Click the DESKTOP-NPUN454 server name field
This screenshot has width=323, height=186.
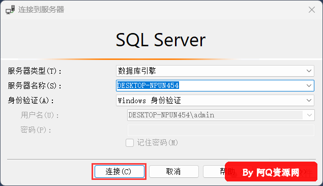215,85
